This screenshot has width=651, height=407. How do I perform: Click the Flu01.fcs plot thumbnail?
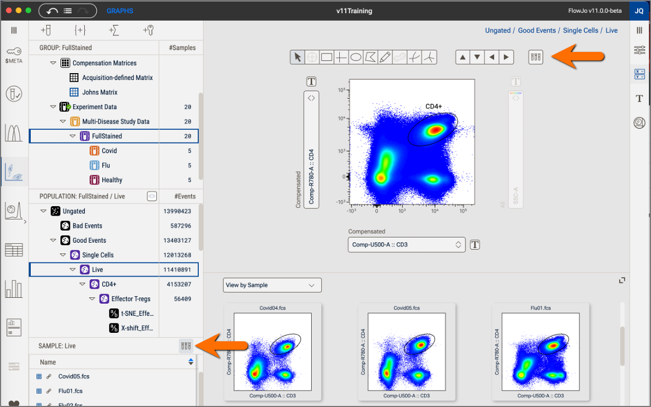pyautogui.click(x=539, y=352)
